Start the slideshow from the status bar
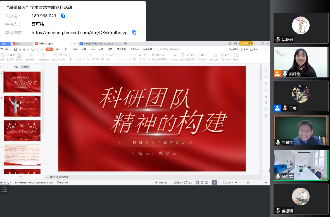The width and height of the screenshot is (330, 217). point(214,182)
